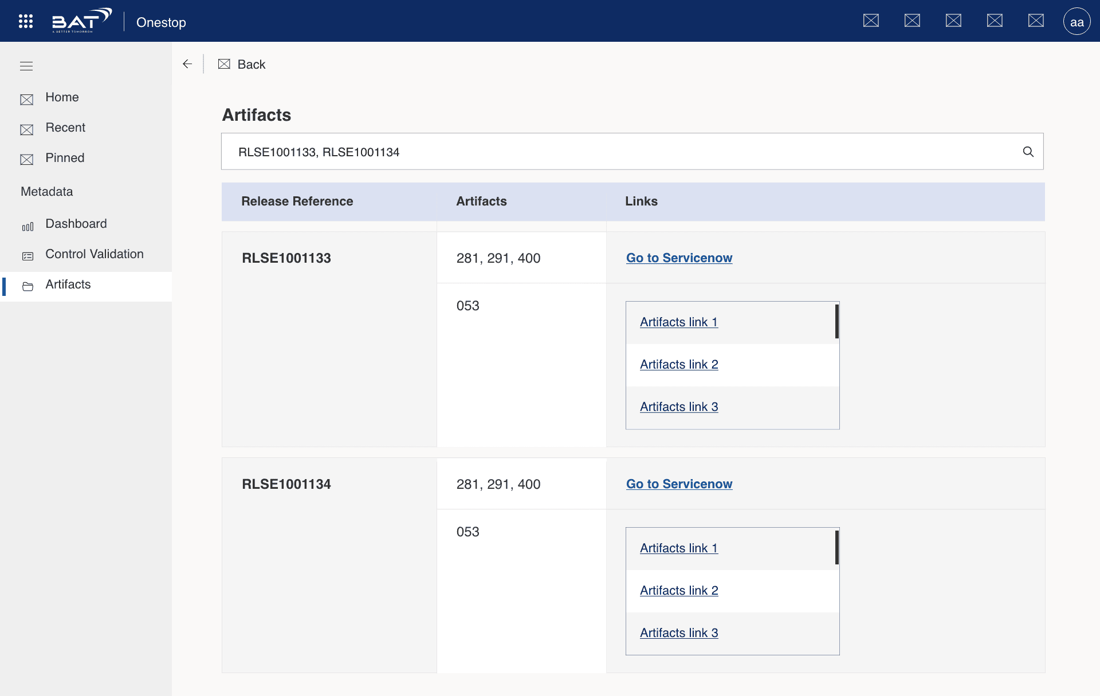The image size is (1100, 696).
Task: Open Go to Servicenow for RLSE1001133
Action: point(679,258)
